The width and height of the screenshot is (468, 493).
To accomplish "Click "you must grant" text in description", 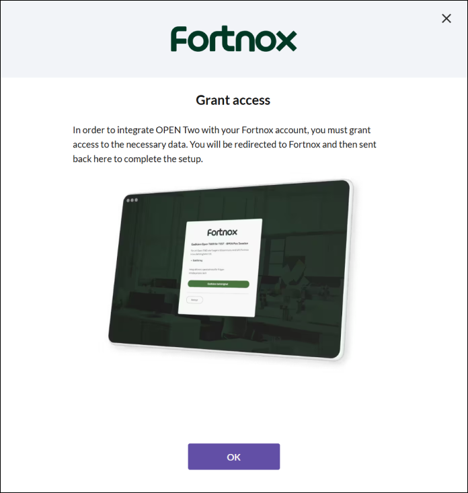I will [x=341, y=130].
